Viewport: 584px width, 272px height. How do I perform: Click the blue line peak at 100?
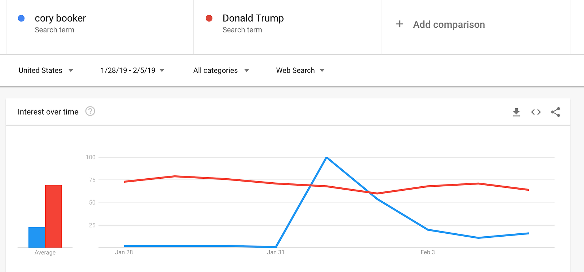click(x=327, y=158)
